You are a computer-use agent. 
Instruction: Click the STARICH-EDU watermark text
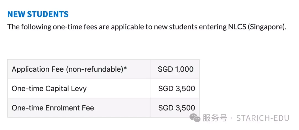pos(263,118)
